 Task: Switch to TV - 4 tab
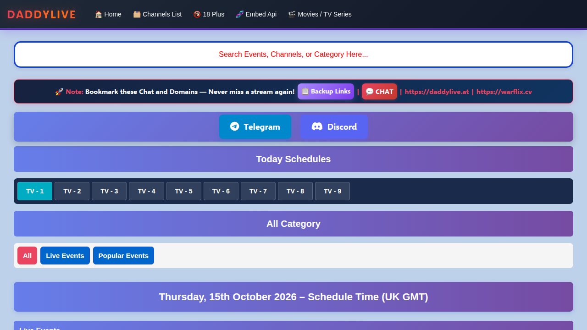pos(146,191)
